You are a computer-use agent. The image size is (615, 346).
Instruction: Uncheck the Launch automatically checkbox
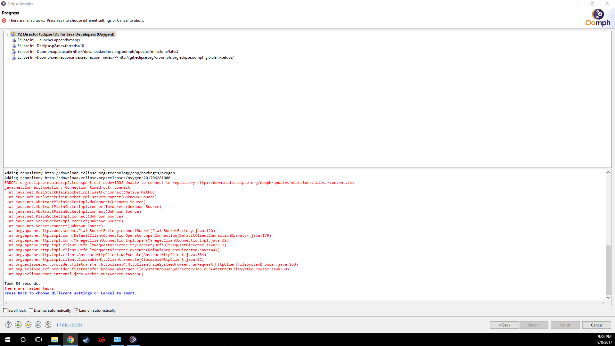click(x=76, y=310)
